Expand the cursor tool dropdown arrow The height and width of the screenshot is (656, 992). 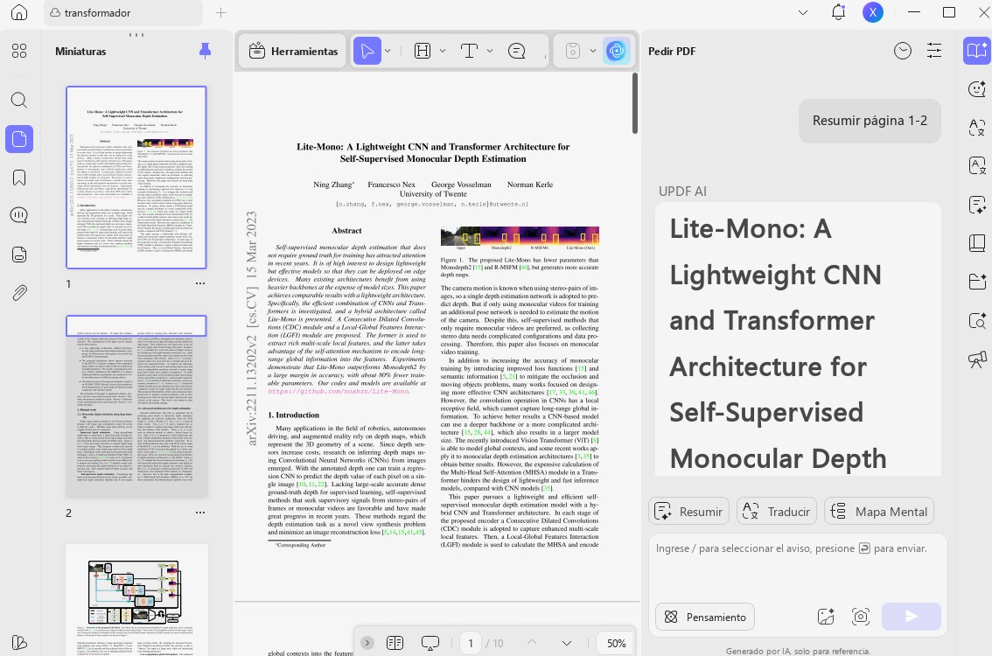click(388, 51)
